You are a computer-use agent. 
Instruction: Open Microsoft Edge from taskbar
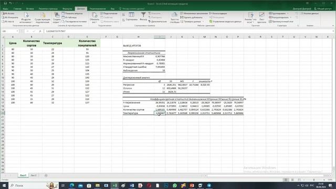(x=72, y=185)
